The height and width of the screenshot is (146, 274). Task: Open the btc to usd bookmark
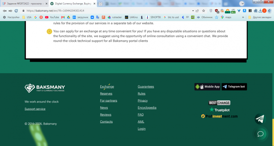pyautogui.click(x=171, y=17)
